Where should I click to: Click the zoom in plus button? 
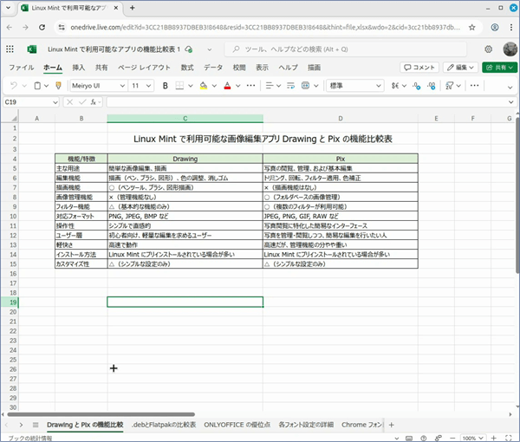tap(493, 438)
